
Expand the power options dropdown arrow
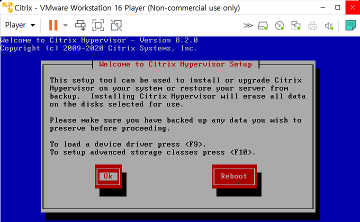tap(65, 25)
